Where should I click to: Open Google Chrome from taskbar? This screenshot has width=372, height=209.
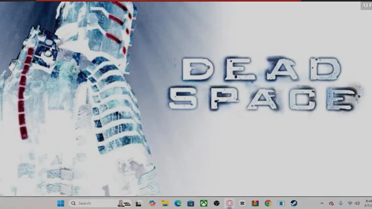pos(268,203)
